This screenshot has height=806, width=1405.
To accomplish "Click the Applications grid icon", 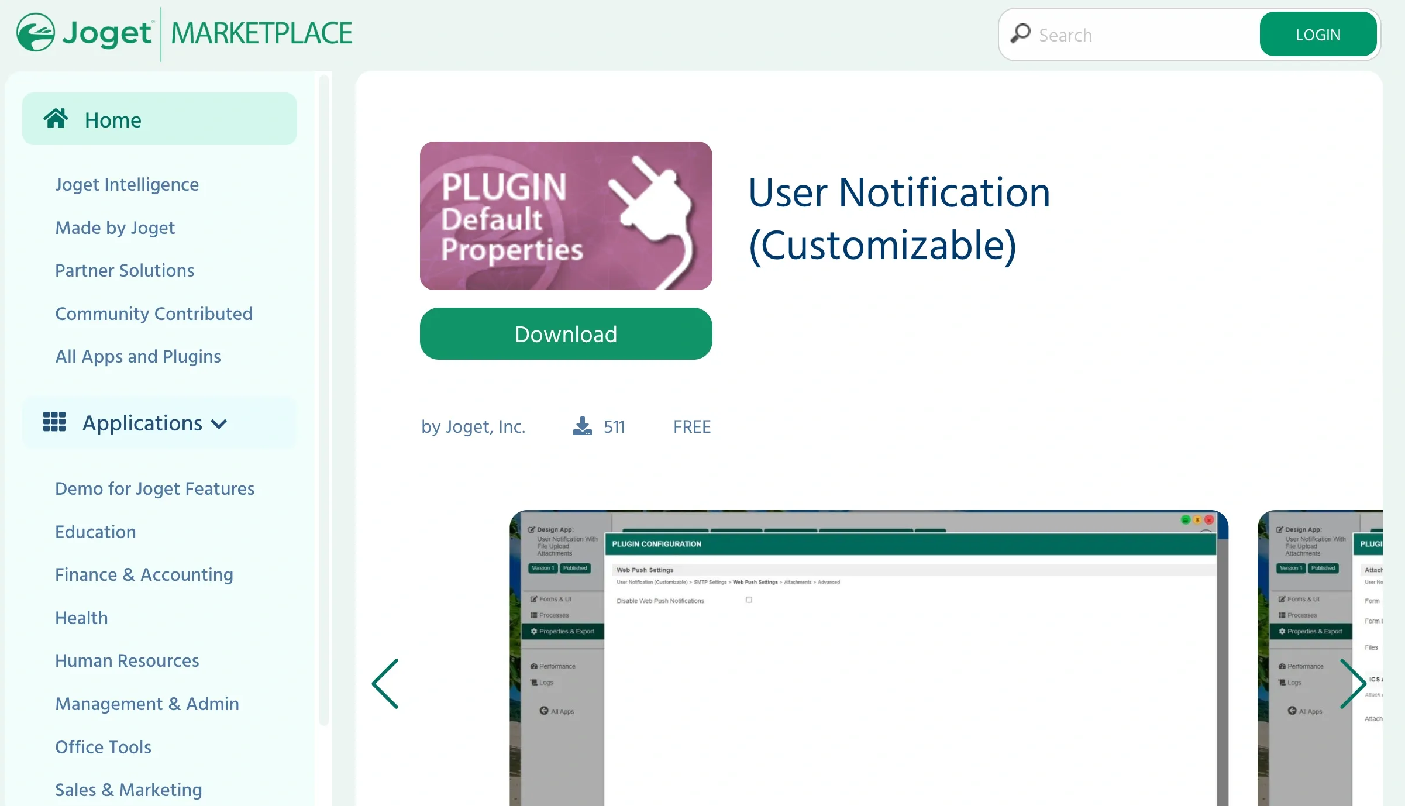I will point(54,422).
